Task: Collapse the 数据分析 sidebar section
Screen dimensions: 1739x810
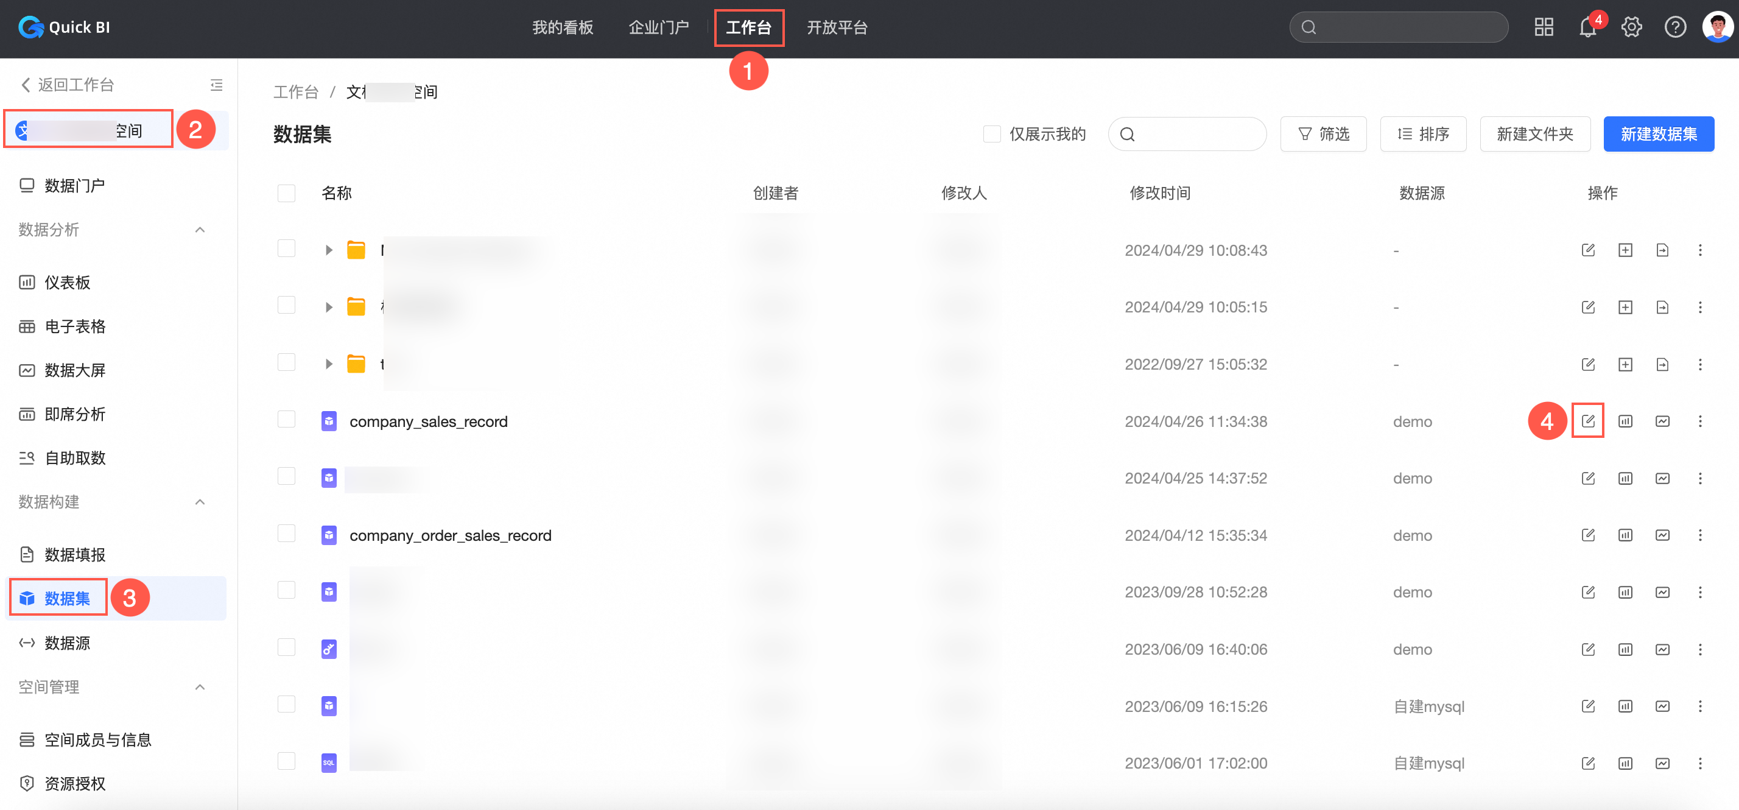Action: pyautogui.click(x=200, y=230)
